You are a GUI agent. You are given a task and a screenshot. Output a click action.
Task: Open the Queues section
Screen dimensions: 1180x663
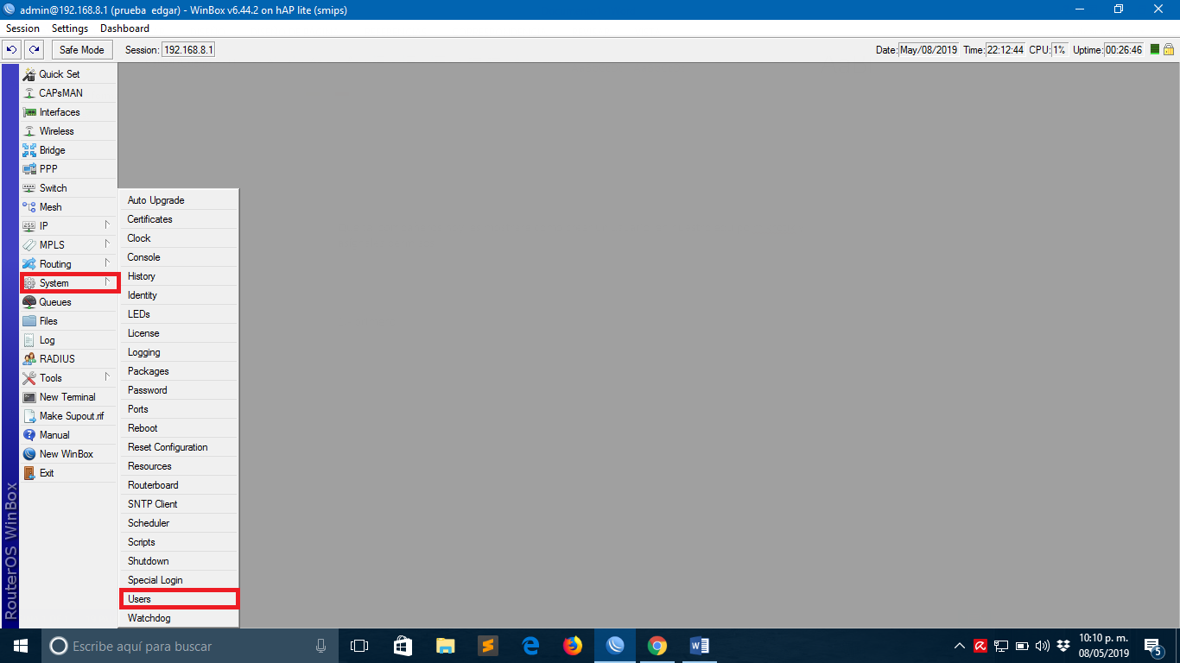55,302
